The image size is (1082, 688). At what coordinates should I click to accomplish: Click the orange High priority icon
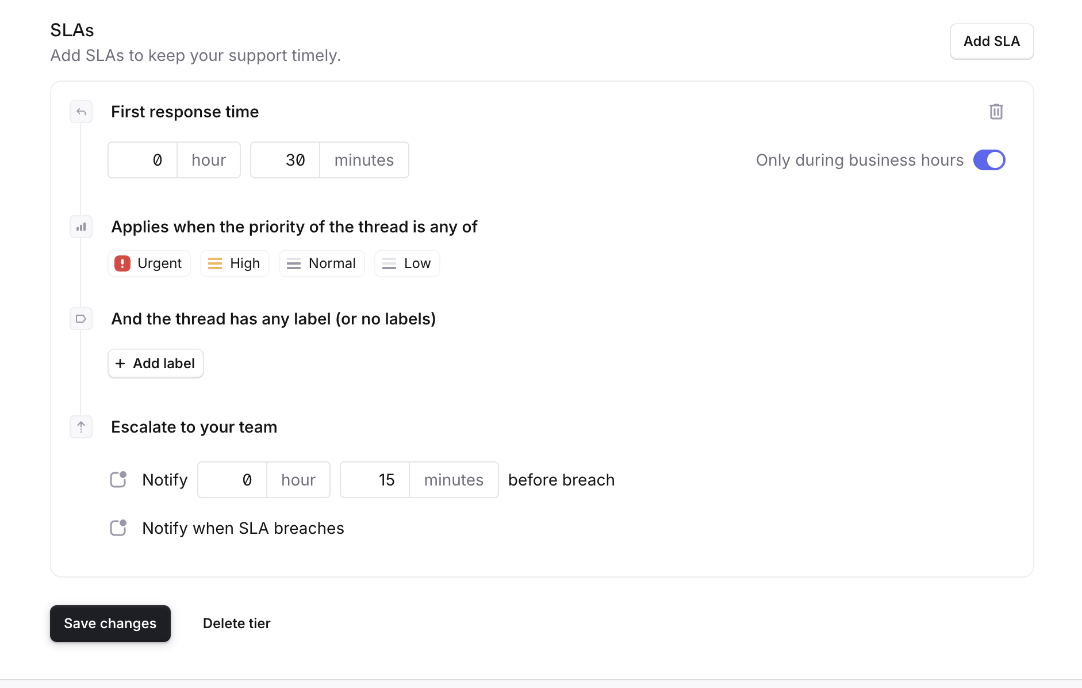pos(214,263)
